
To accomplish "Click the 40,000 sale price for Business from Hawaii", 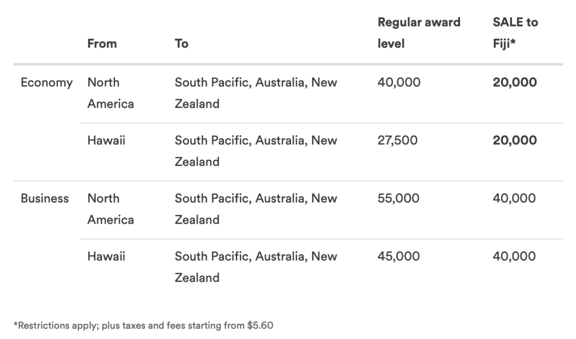I will [x=514, y=256].
